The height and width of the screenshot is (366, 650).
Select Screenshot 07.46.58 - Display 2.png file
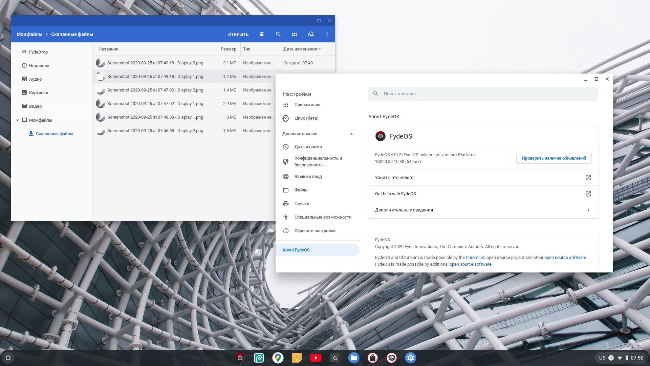184,130
